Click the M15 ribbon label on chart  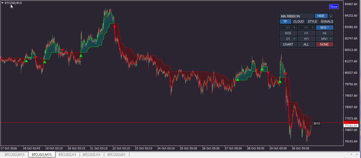[x=317, y=123]
